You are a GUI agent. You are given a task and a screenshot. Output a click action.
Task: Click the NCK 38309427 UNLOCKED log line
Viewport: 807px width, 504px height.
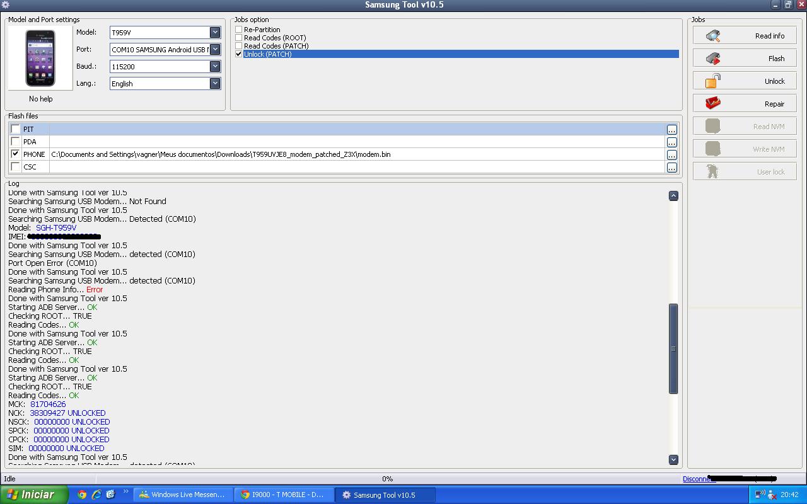click(57, 413)
